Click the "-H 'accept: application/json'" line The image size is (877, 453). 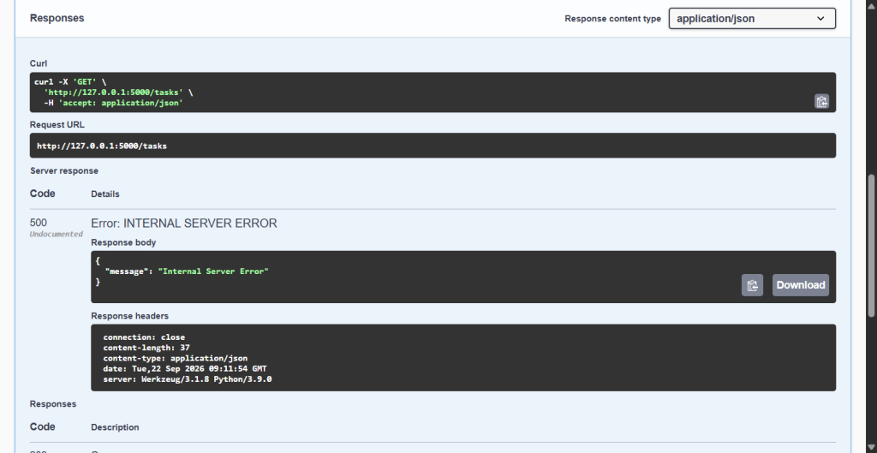pyautogui.click(x=114, y=103)
